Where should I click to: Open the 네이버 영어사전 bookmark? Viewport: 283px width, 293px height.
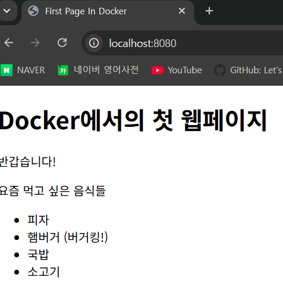[98, 70]
